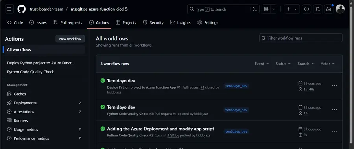
Task: Switch to the Code tab
Action: tap(15, 22)
